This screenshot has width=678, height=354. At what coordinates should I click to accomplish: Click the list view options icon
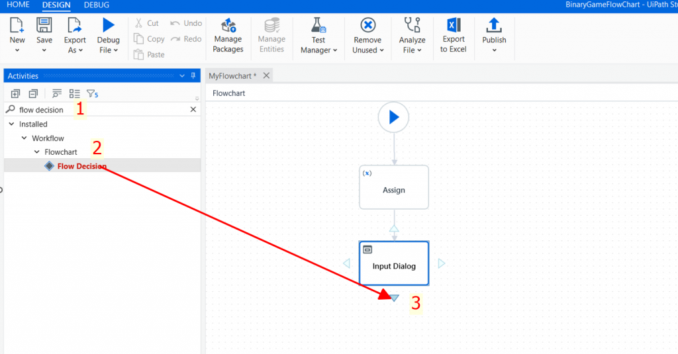click(x=74, y=93)
